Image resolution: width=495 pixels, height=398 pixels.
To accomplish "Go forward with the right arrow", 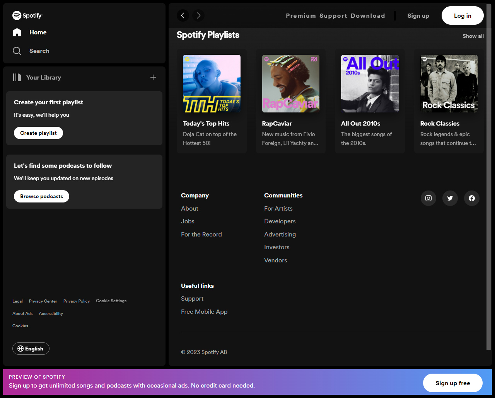I will pyautogui.click(x=198, y=15).
